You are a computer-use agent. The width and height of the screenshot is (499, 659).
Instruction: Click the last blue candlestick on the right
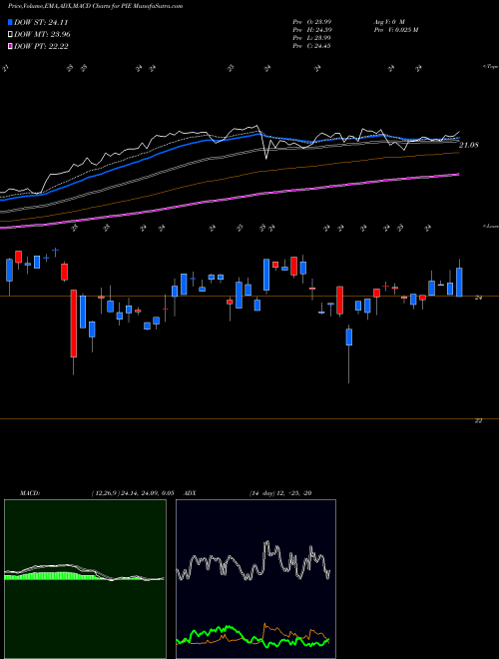click(x=459, y=282)
